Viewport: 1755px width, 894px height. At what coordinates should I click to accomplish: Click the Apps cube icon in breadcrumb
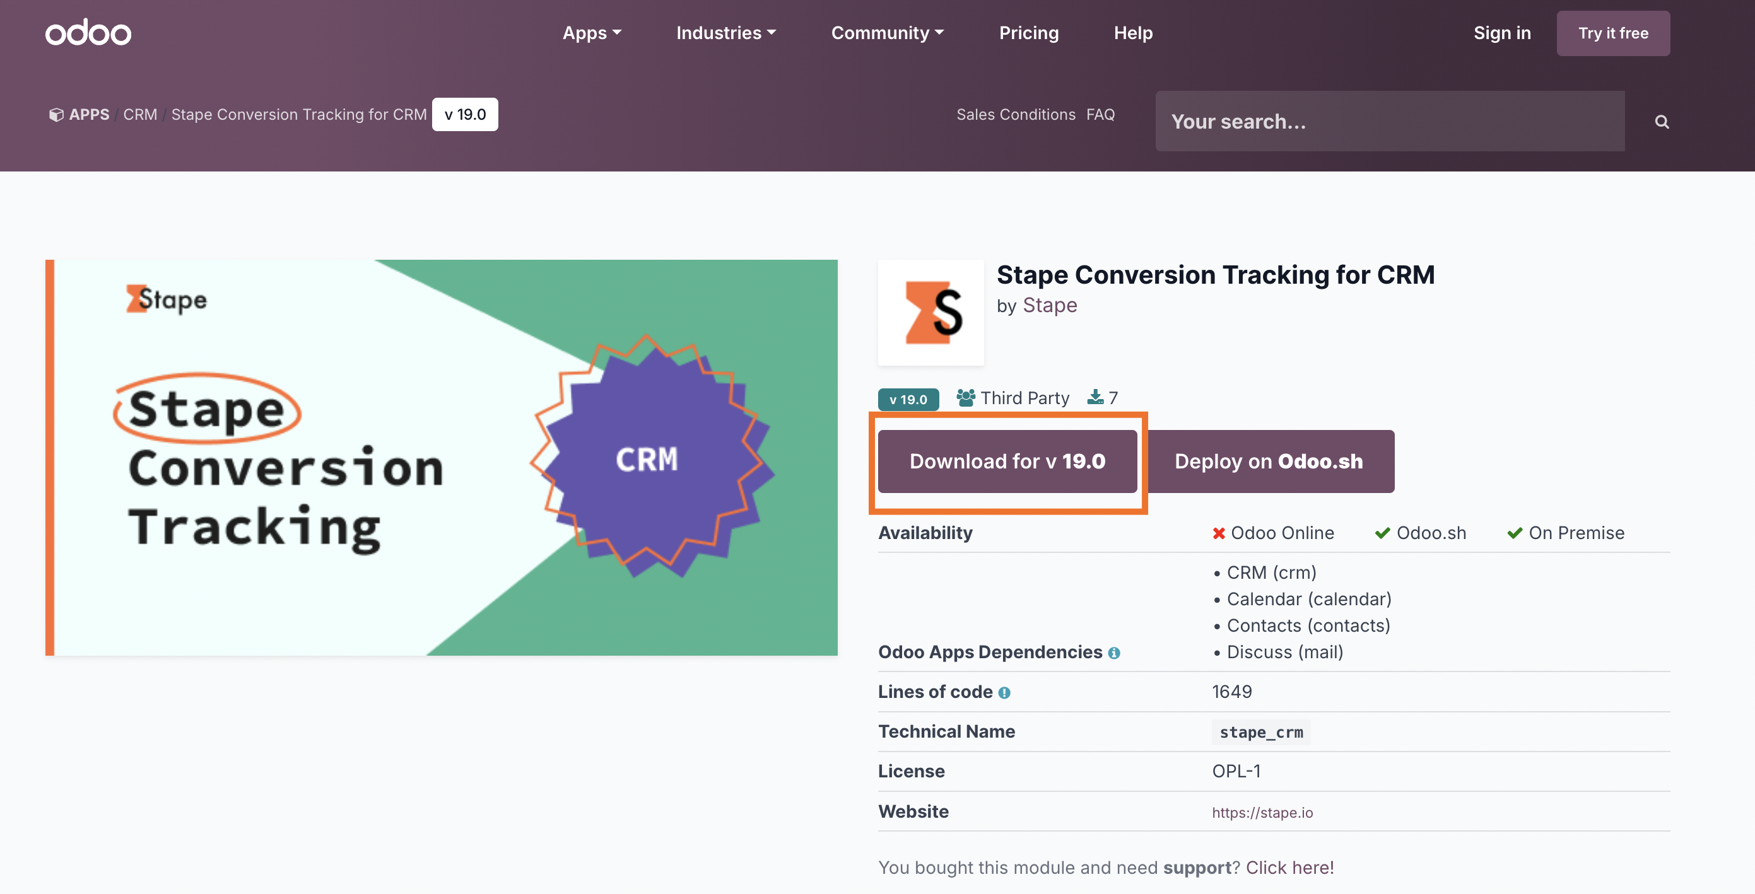57,114
